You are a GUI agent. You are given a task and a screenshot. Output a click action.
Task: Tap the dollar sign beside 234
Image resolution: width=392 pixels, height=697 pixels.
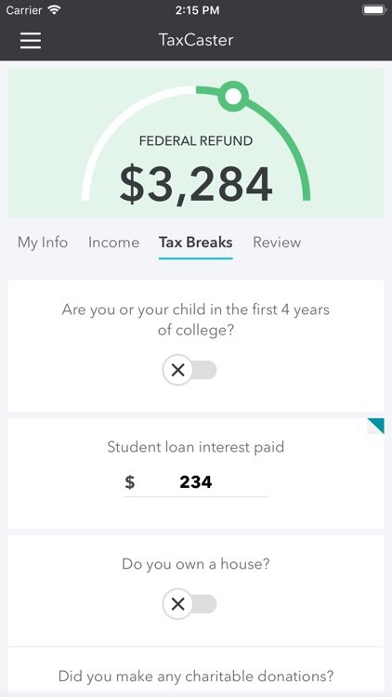[130, 481]
